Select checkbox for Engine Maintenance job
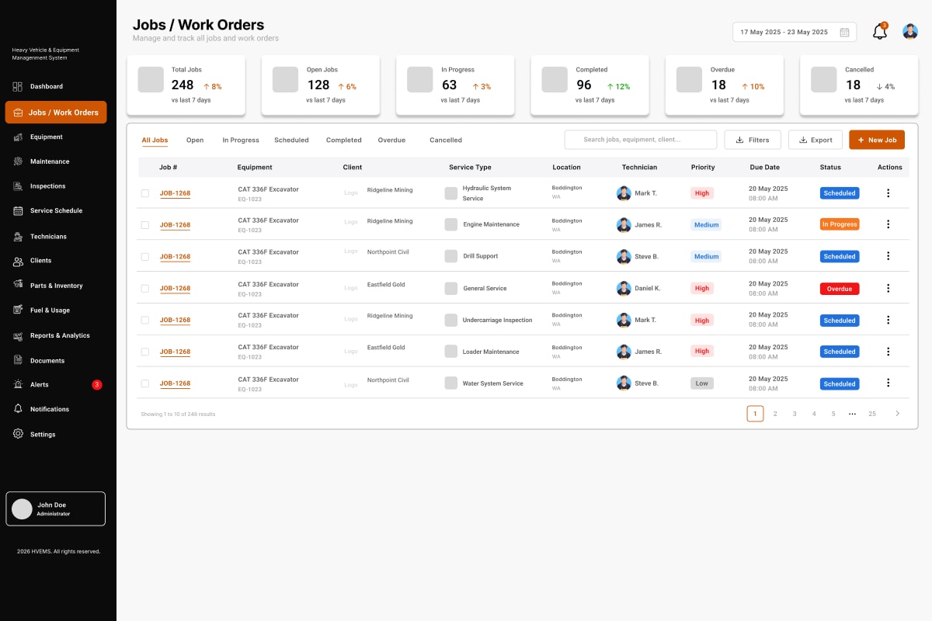This screenshot has width=932, height=621. point(144,225)
